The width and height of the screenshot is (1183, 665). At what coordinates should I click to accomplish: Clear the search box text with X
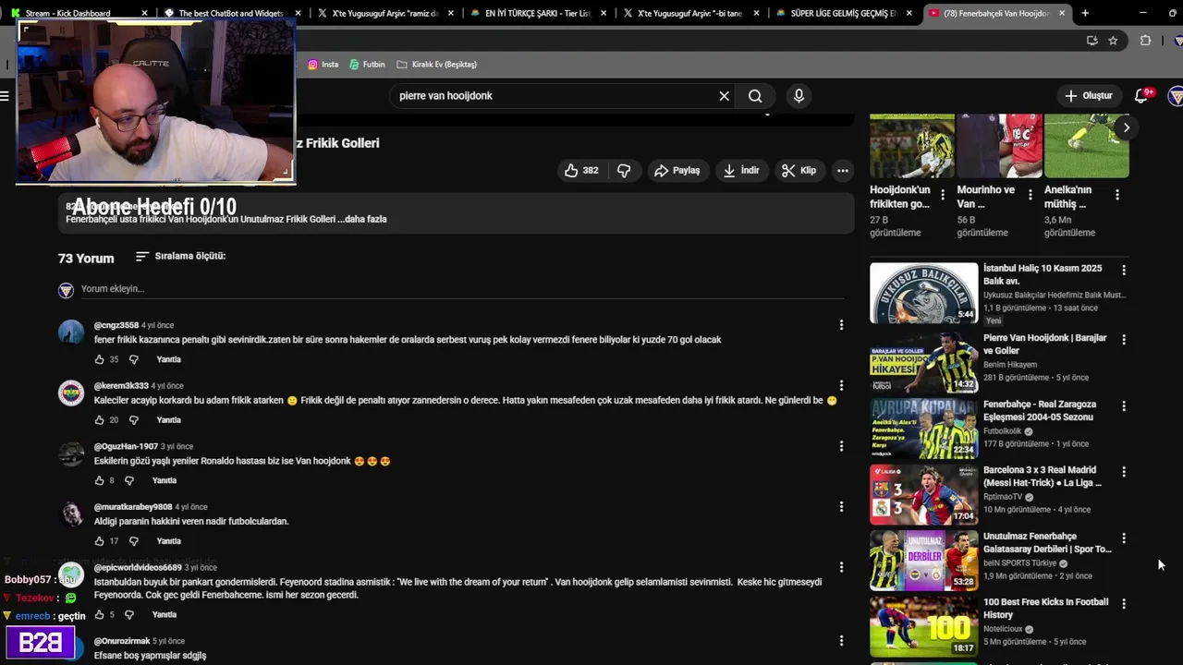coord(724,96)
